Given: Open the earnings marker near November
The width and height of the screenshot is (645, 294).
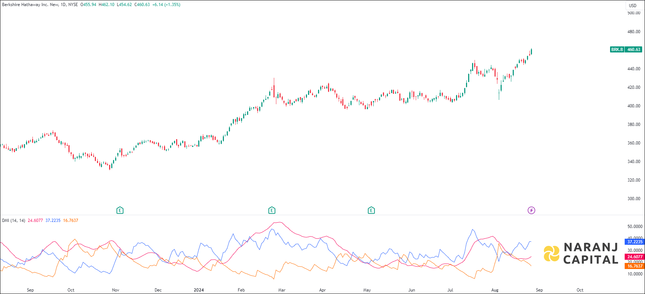Looking at the screenshot, I should point(120,211).
